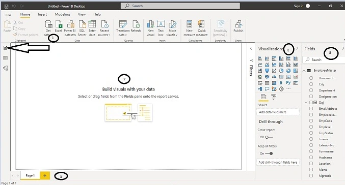Turn off Keep all filters toggle
Image resolution: width=345 pixels, height=185 pixels.
[269, 153]
